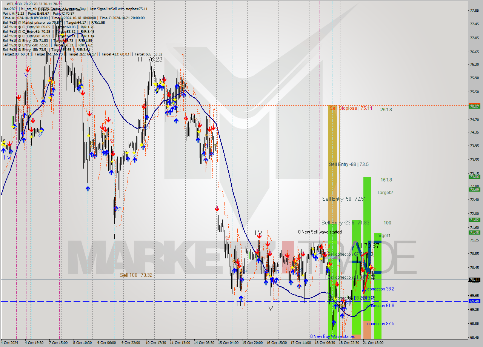Click the '11 Oct 13:00' time label
483x347 pixels.
(180, 343)
